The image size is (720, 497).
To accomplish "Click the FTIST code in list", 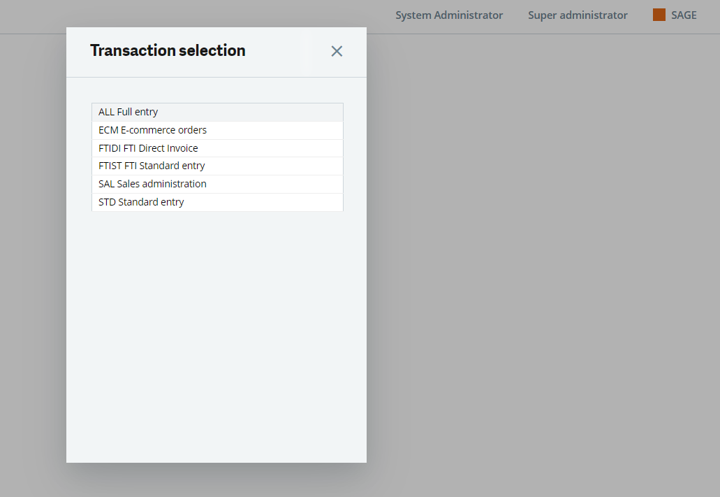I will (110, 166).
